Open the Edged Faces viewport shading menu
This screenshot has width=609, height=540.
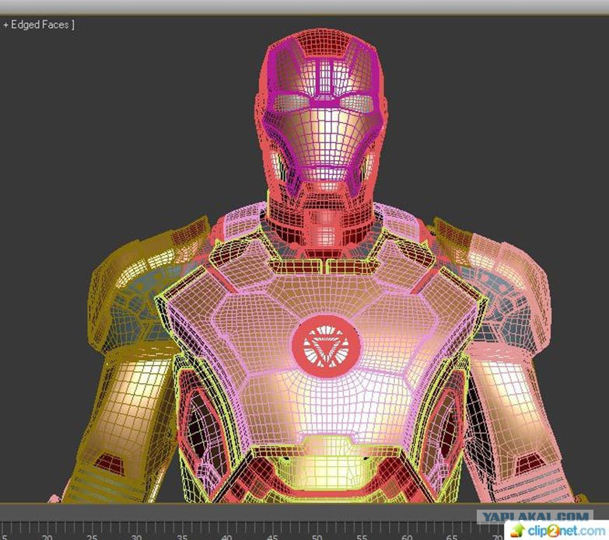(39, 25)
